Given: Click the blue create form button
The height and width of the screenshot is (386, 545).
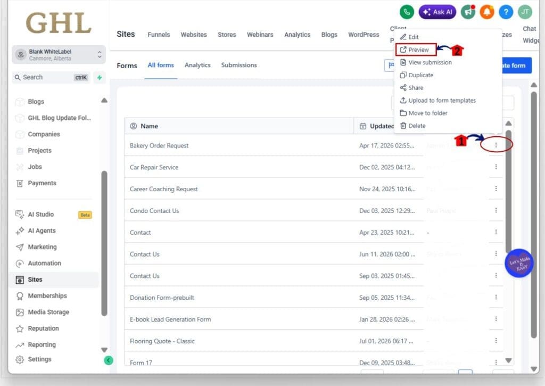Looking at the screenshot, I should (516, 65).
